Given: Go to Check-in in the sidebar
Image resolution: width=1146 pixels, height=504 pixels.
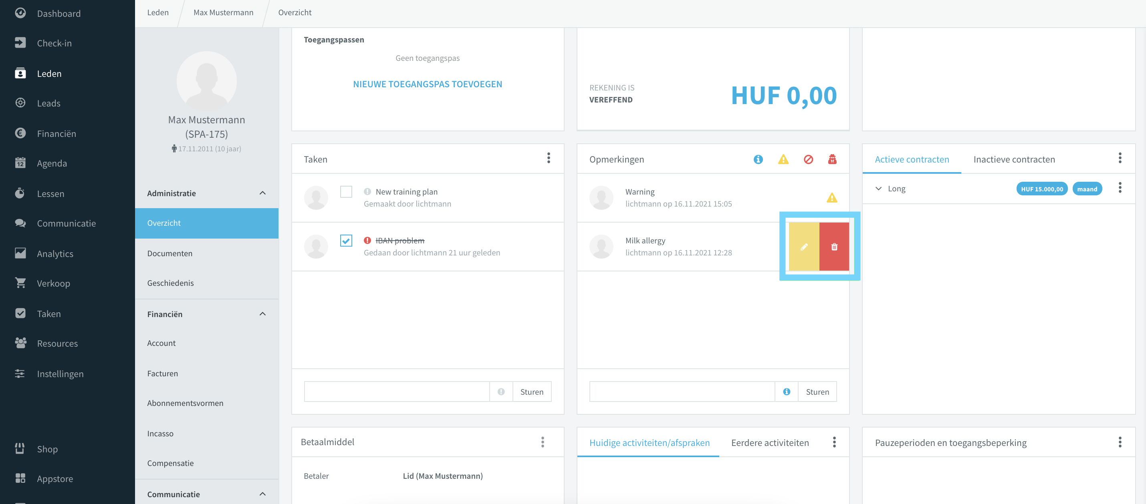Looking at the screenshot, I should 54,43.
